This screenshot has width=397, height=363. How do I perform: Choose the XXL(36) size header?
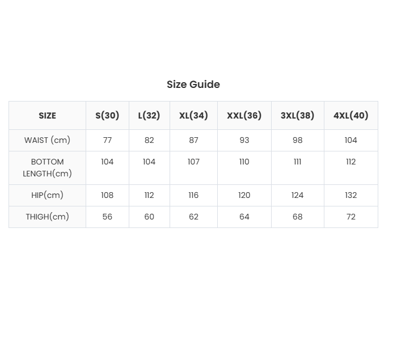coord(244,116)
